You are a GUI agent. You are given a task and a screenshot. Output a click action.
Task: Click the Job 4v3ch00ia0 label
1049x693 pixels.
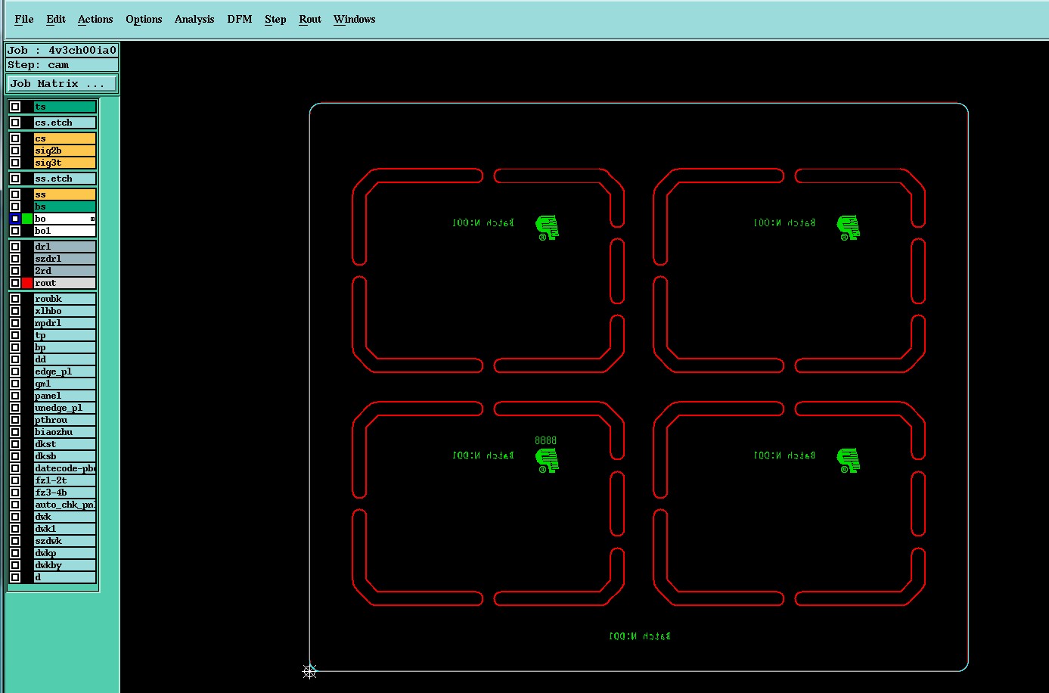pos(62,51)
